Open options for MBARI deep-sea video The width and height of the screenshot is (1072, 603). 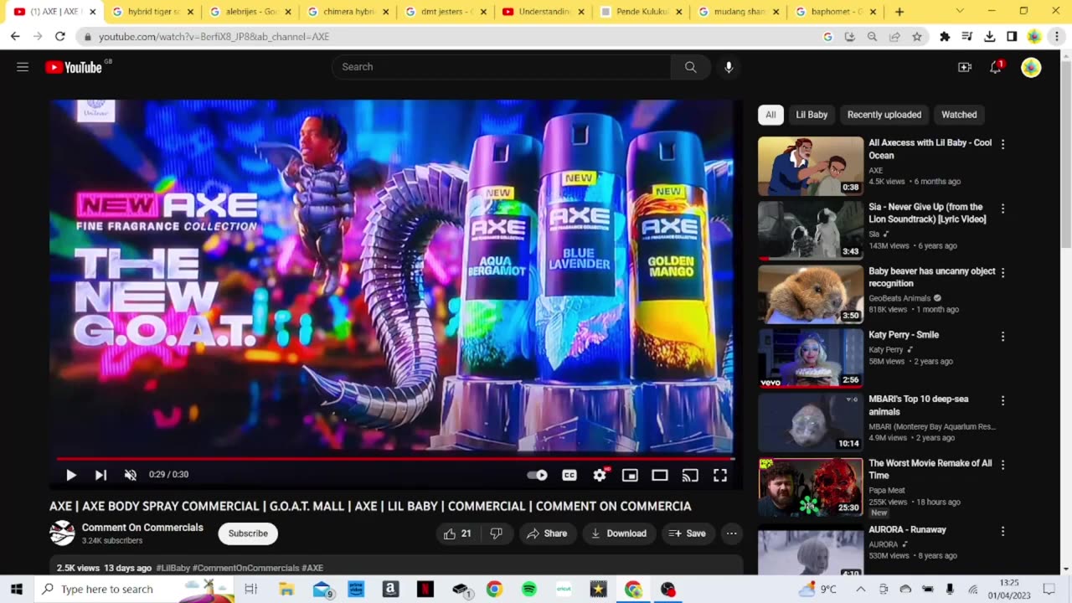coord(1002,401)
